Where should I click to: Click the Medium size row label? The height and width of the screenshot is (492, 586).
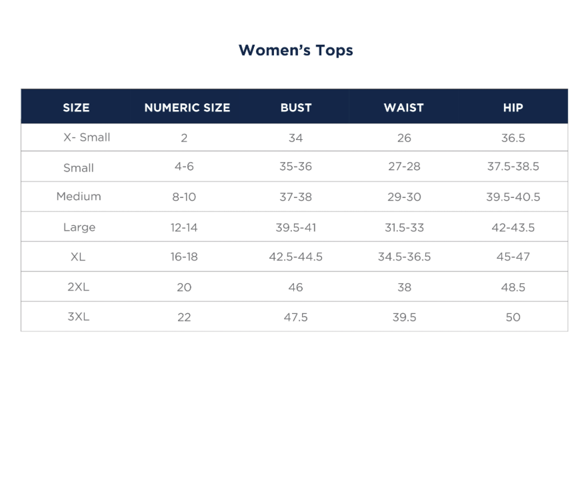[x=79, y=197]
